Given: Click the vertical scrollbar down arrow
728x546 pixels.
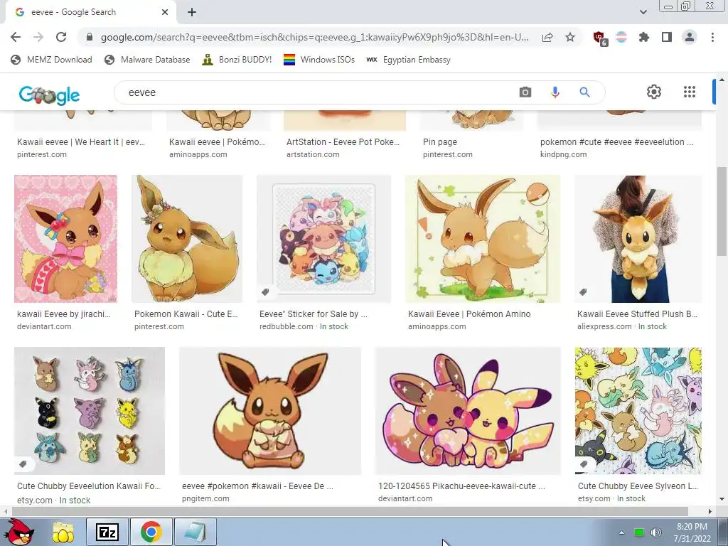Looking at the screenshot, I should 722,499.
